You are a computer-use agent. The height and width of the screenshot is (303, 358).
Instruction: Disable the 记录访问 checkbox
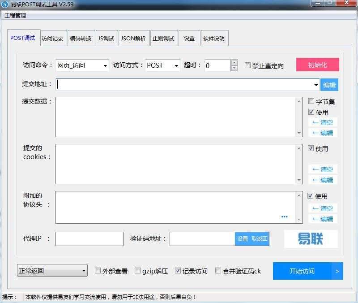click(178, 271)
